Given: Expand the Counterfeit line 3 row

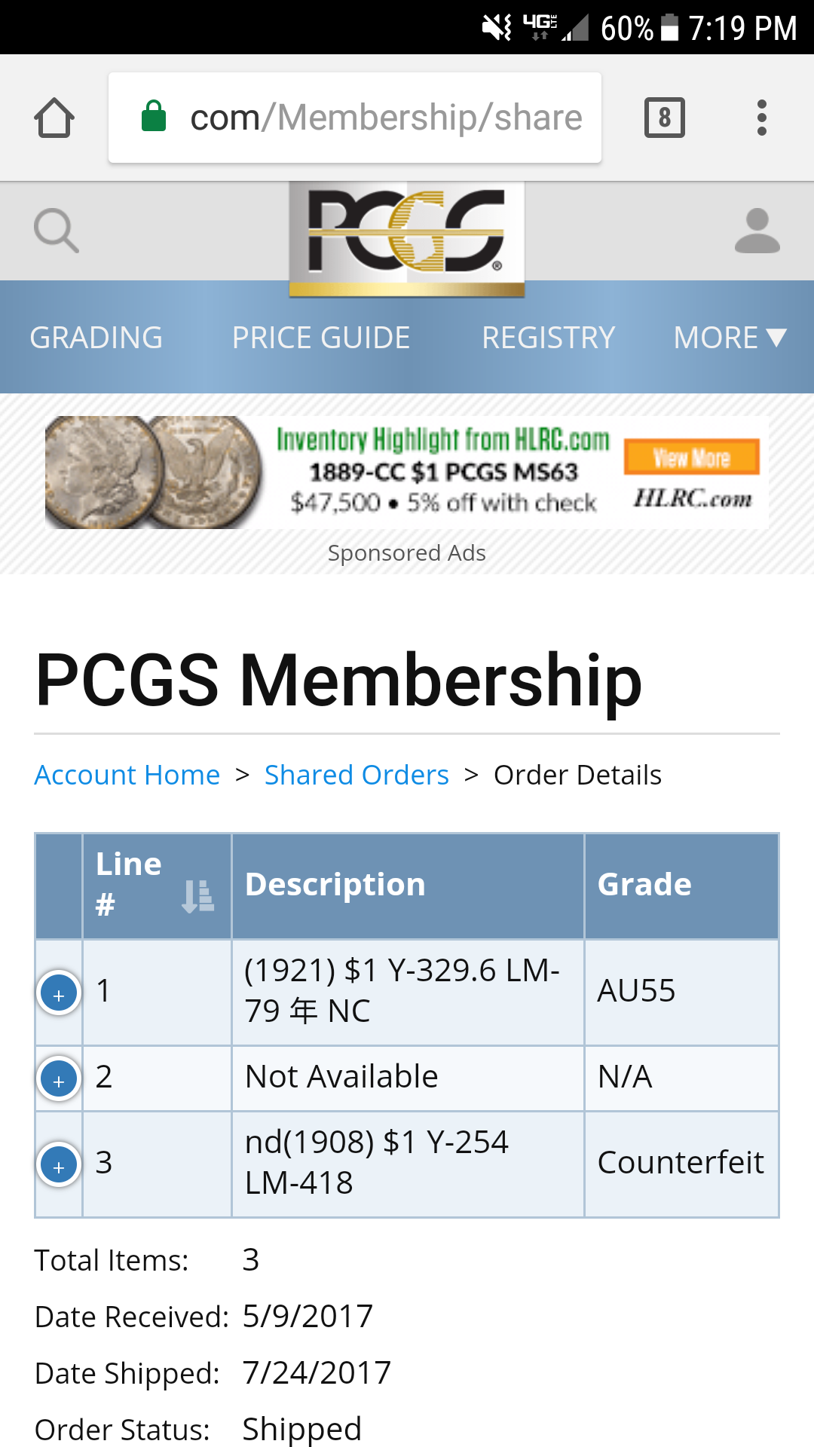Looking at the screenshot, I should (59, 1165).
